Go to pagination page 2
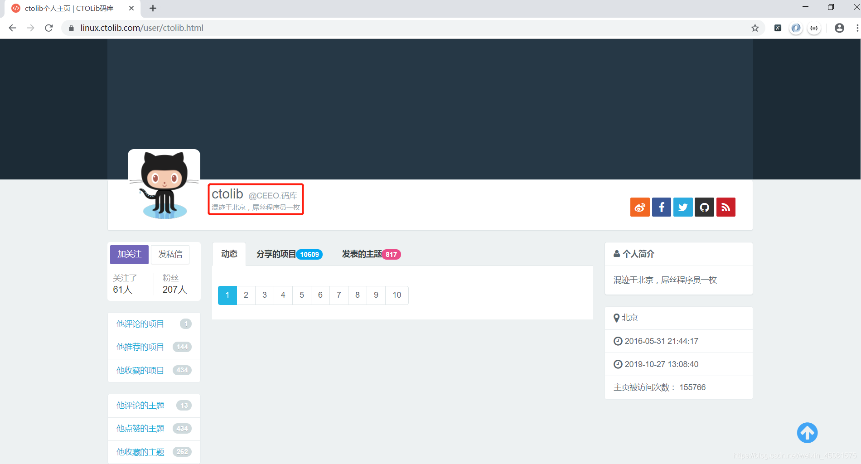This screenshot has width=861, height=464. (x=246, y=295)
